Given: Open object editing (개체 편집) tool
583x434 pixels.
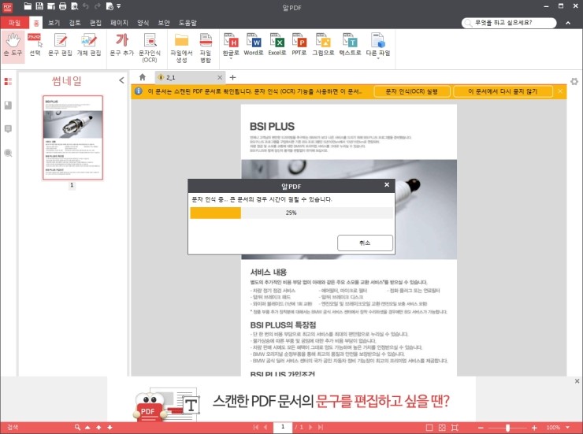Looking at the screenshot, I should (x=89, y=46).
